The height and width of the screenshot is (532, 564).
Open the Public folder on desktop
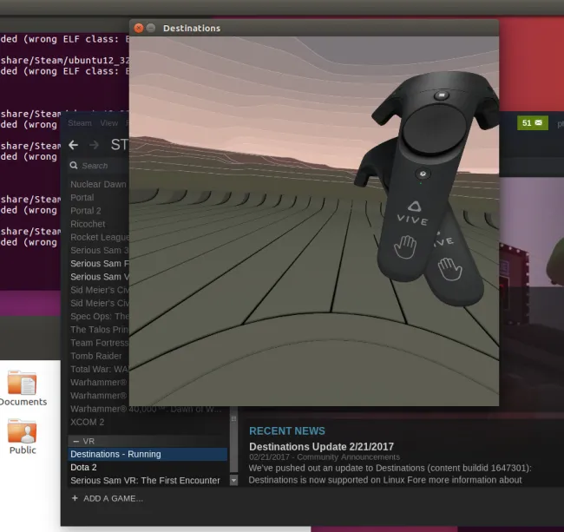(23, 437)
